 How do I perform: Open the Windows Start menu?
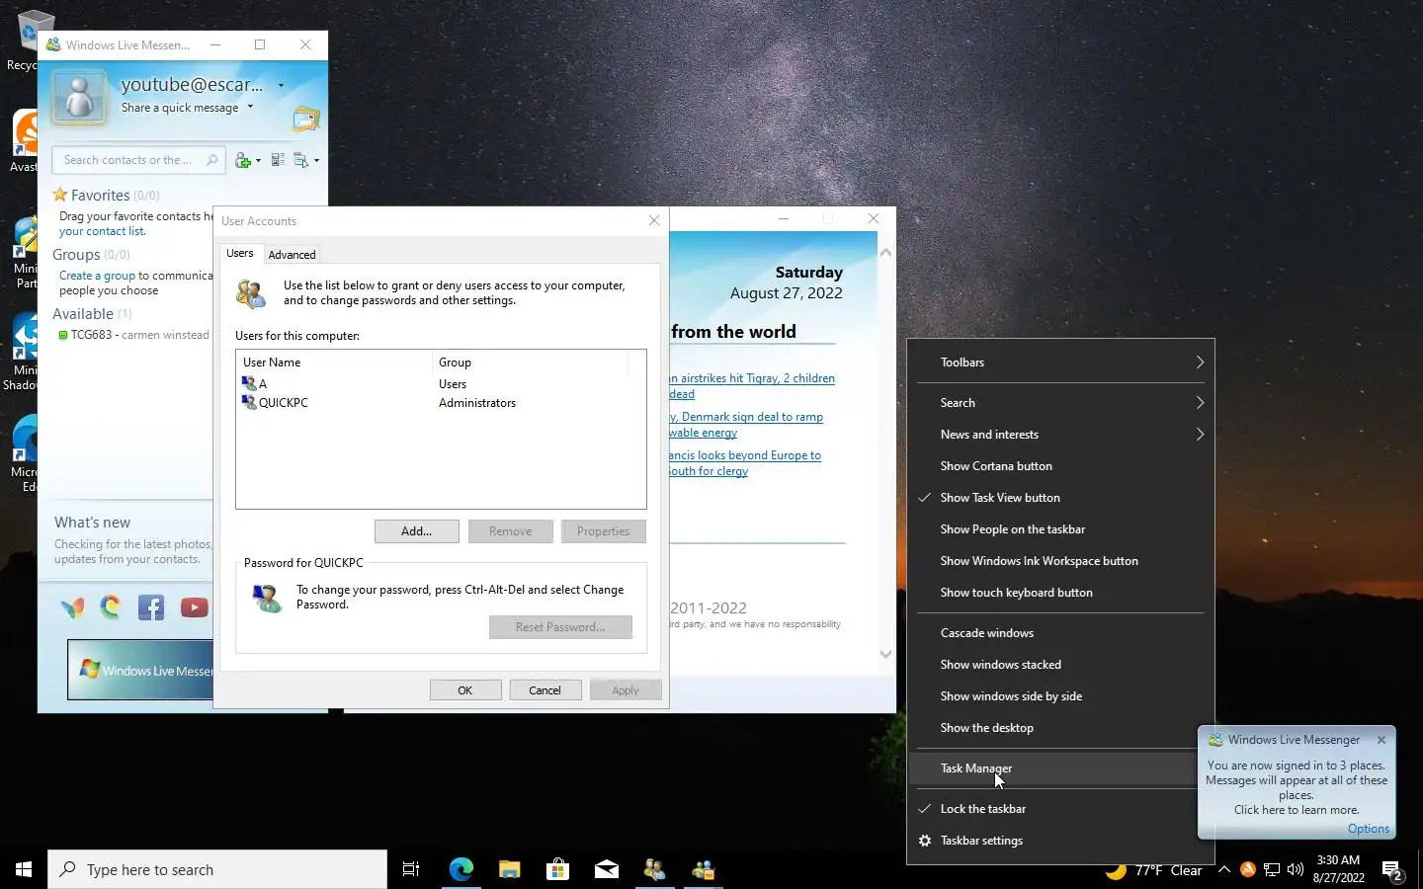tap(24, 869)
